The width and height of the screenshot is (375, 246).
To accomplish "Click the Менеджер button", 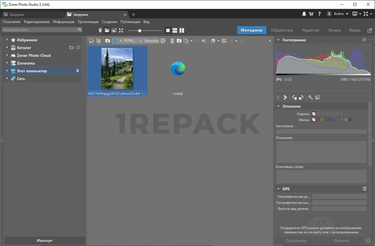I will coord(252,31).
